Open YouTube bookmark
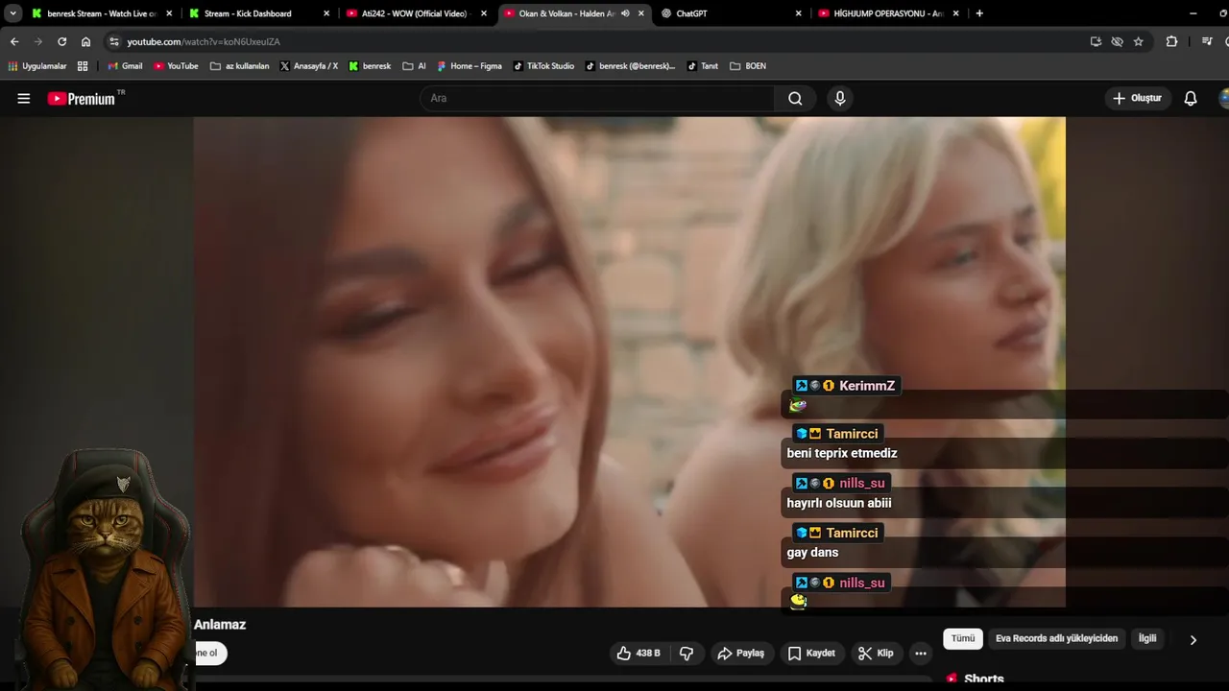1229x691 pixels. click(176, 66)
